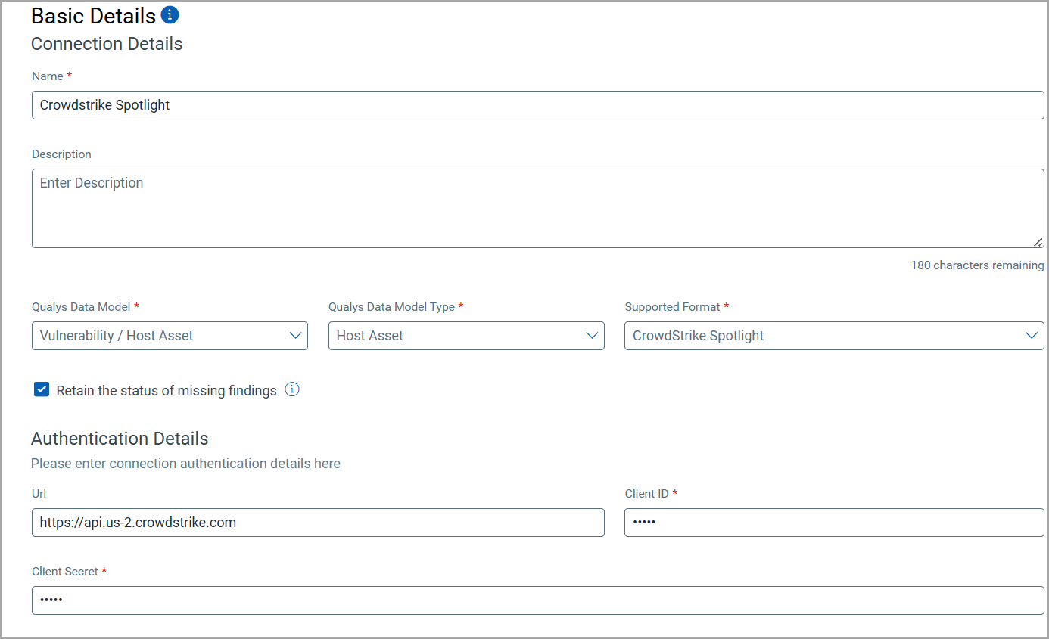
Task: Click the chevron arrow in Host Asset box
Action: (x=593, y=336)
